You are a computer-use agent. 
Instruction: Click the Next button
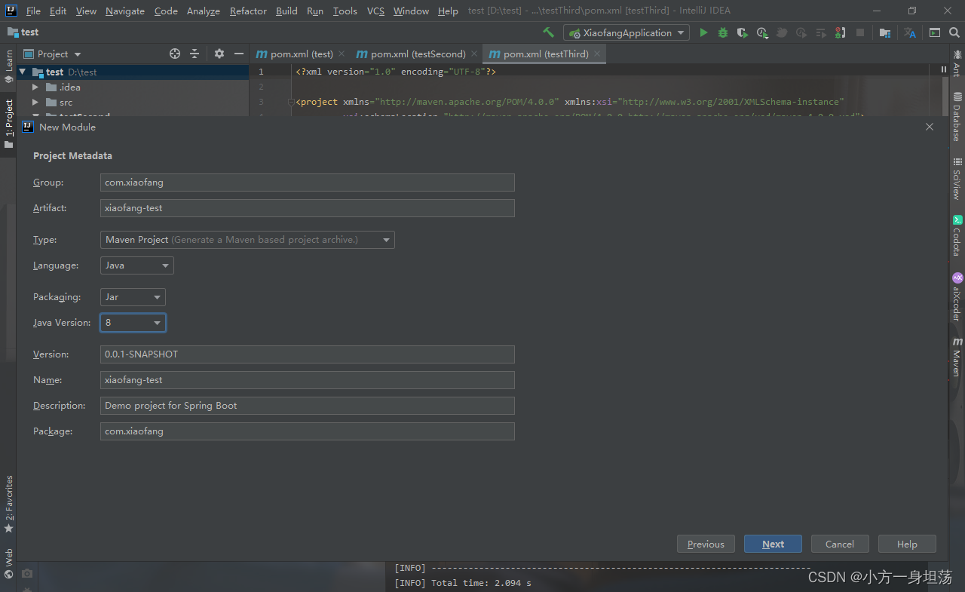pyautogui.click(x=773, y=544)
